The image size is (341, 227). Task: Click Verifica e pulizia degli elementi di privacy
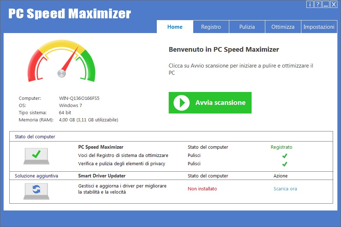coord(121,163)
